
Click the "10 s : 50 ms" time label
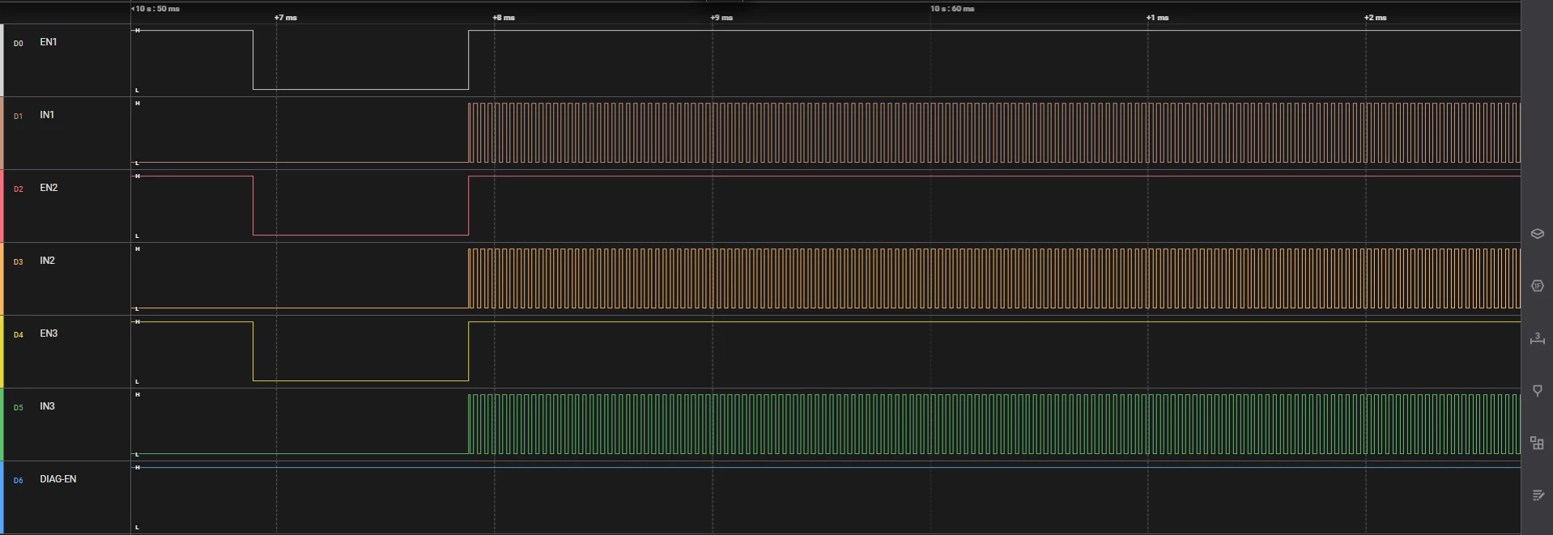click(x=157, y=9)
